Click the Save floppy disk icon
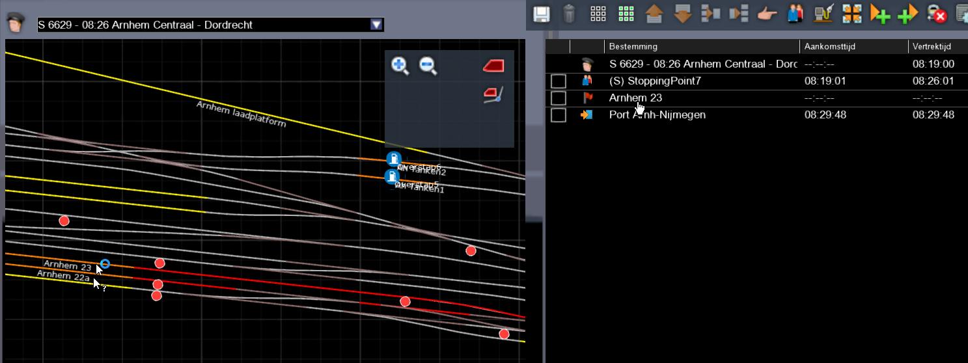968x363 pixels. tap(541, 14)
